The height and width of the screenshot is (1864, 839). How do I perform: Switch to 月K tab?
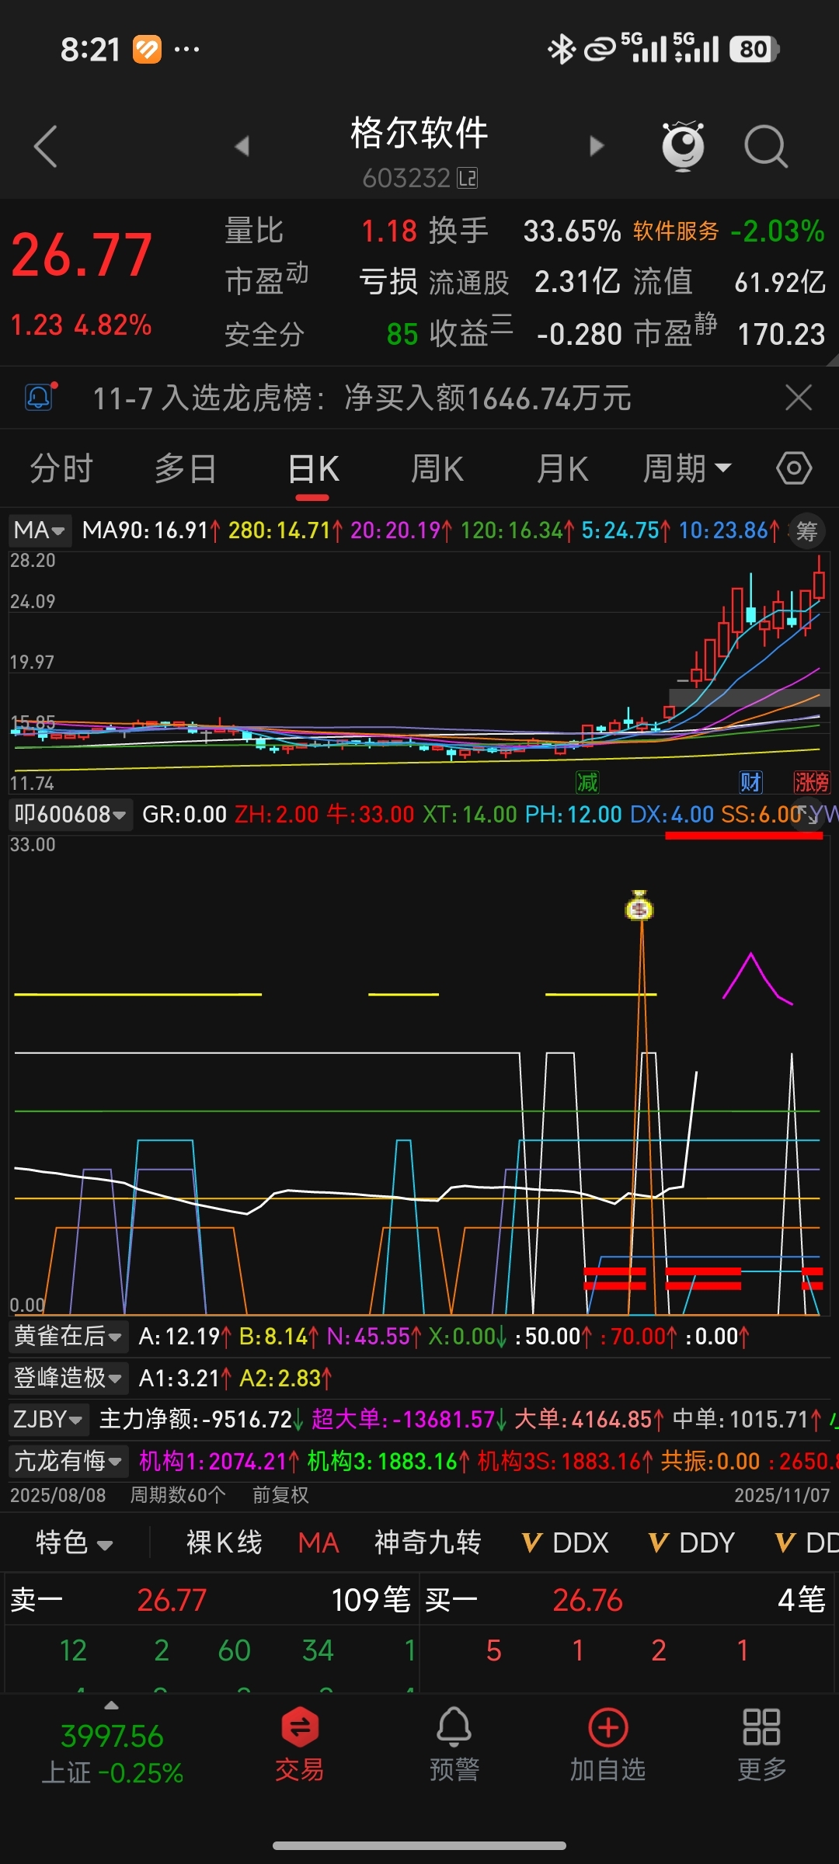pyautogui.click(x=562, y=468)
